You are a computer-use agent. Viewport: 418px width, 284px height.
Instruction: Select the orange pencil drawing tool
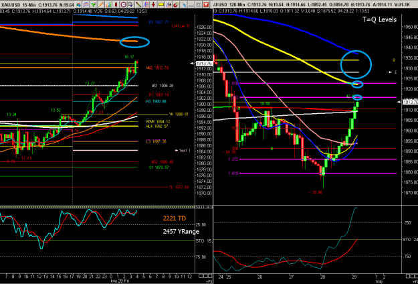101,5
